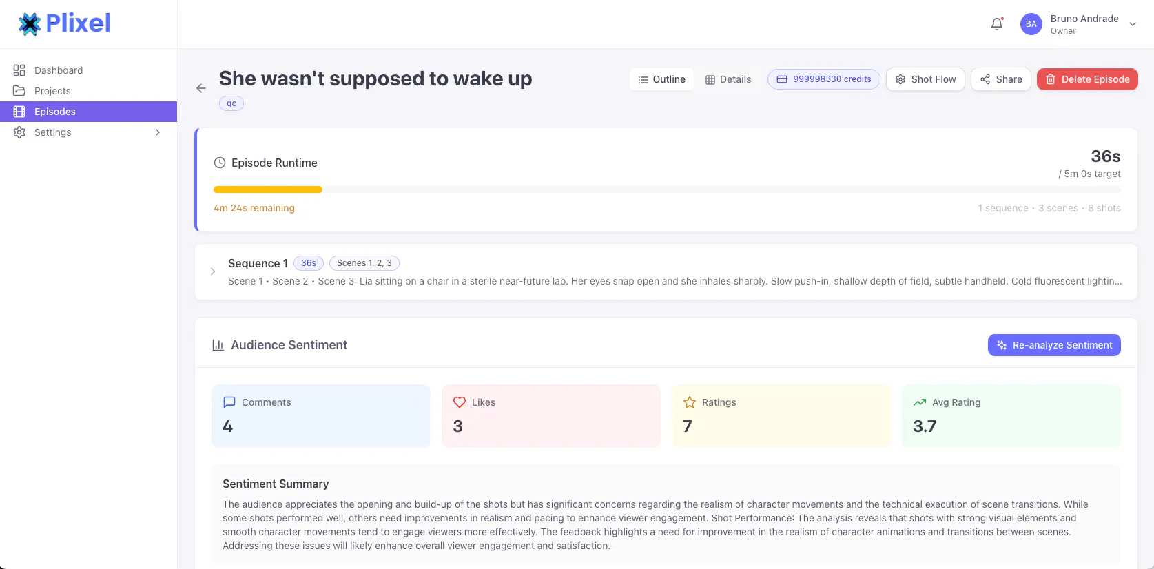The image size is (1154, 569).
Task: Switch to the Details tab
Action: coord(728,79)
